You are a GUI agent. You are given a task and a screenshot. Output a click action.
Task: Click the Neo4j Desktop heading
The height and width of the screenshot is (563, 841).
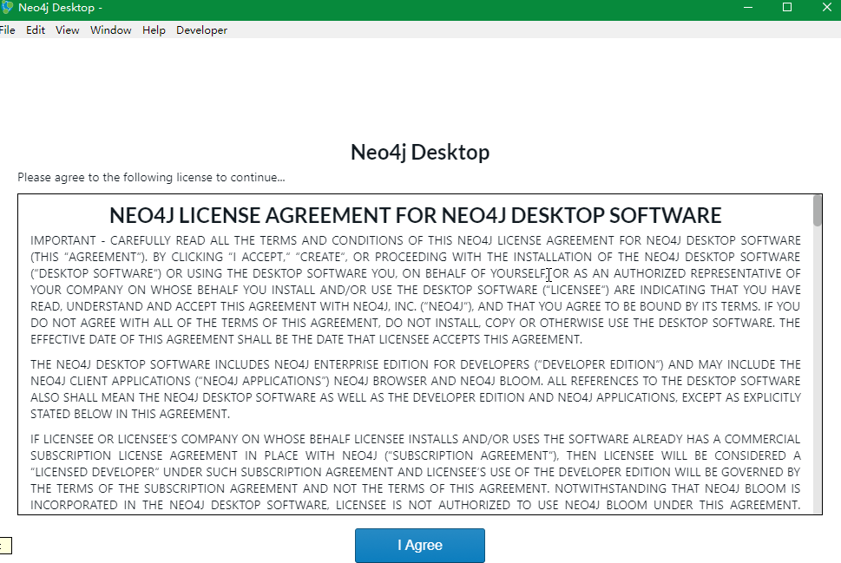coord(419,151)
